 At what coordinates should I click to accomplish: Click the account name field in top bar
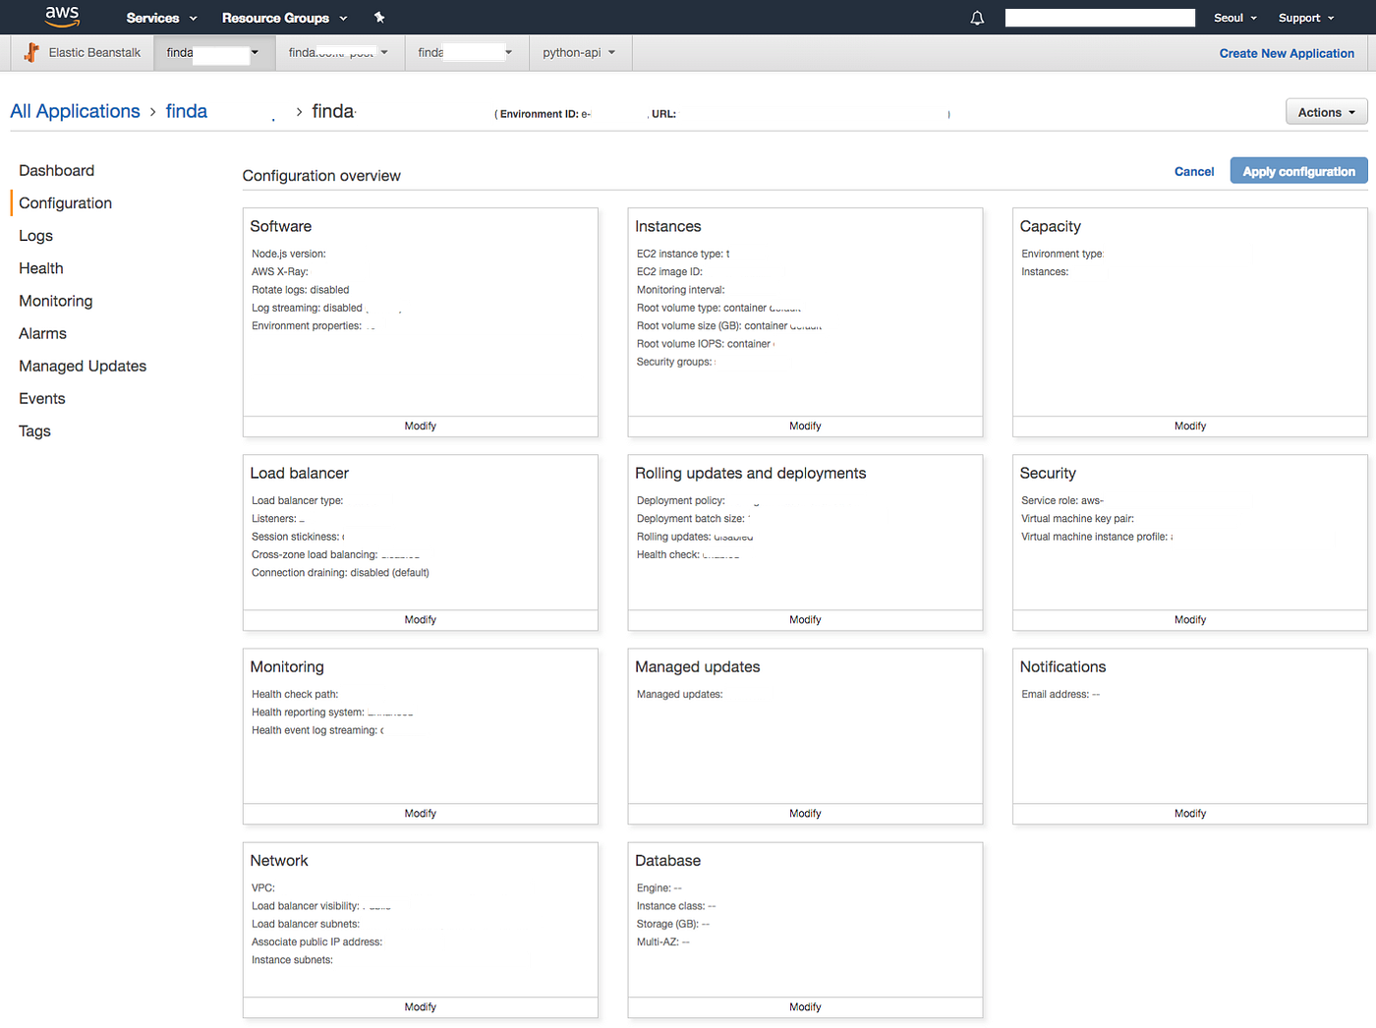coord(1100,18)
